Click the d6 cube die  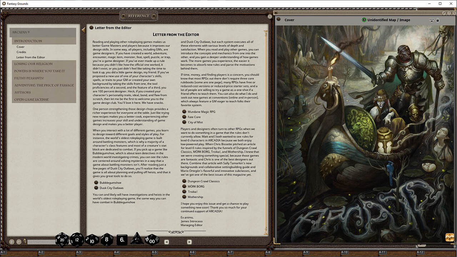point(122,240)
